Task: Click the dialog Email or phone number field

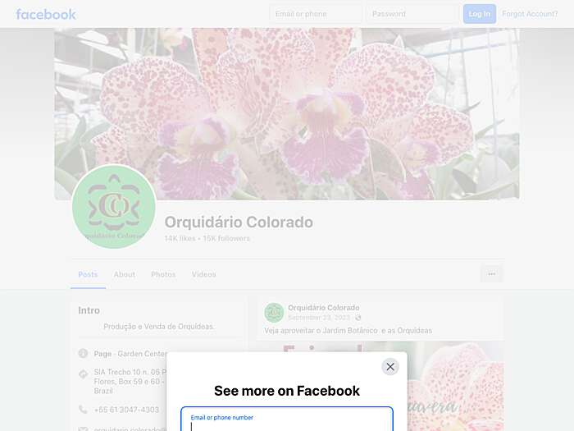Action: point(287,420)
